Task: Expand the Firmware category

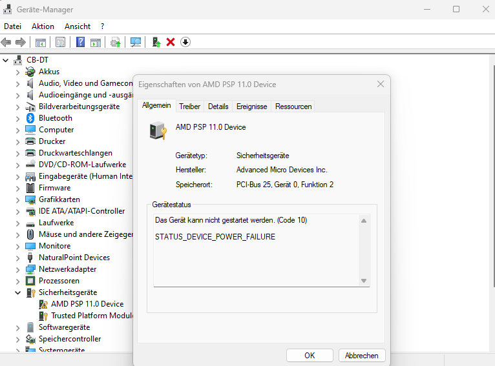Action: (17, 188)
